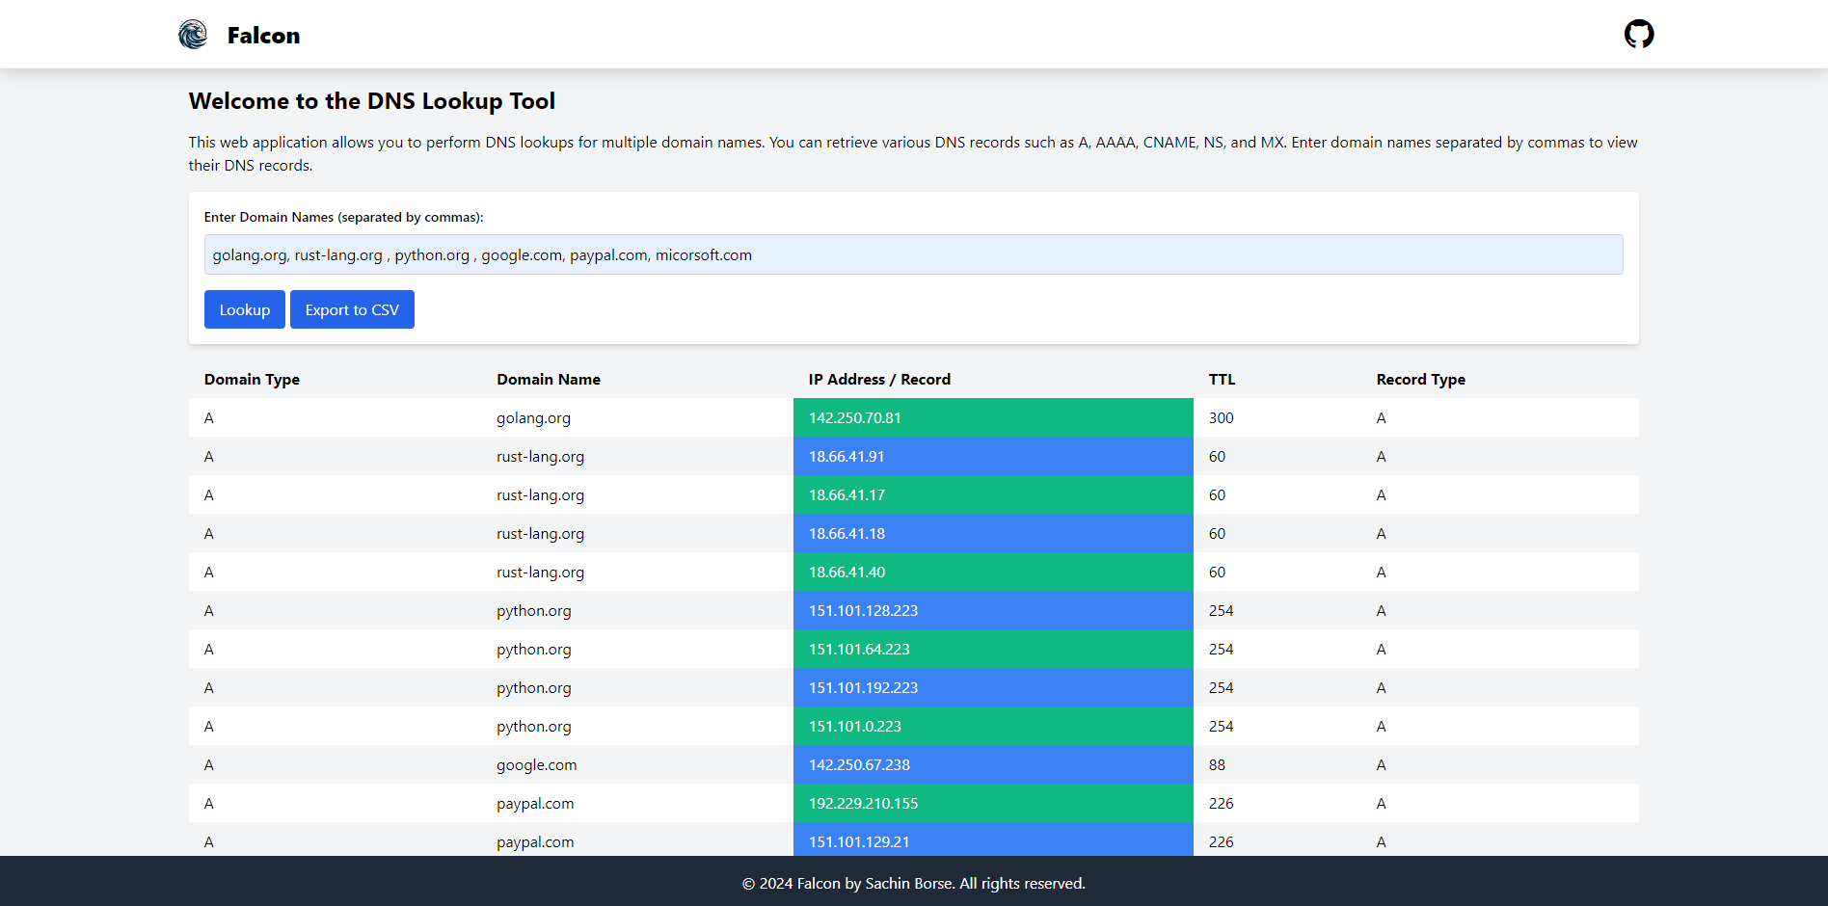1828x906 pixels.
Task: Click the TTL value 88 for google.com
Action: (x=1217, y=764)
